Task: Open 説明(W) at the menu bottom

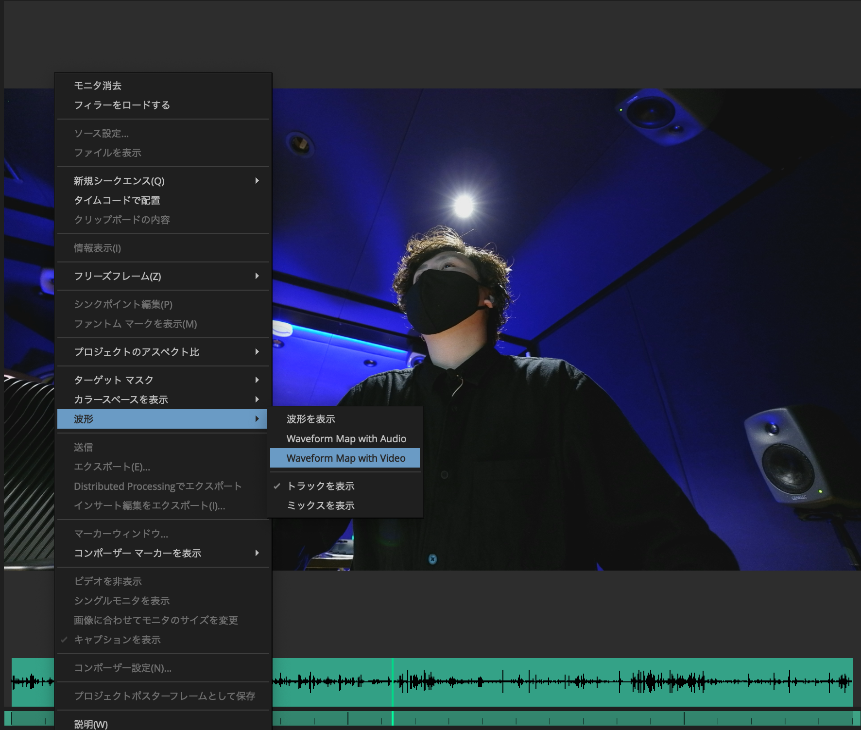Action: [x=91, y=724]
